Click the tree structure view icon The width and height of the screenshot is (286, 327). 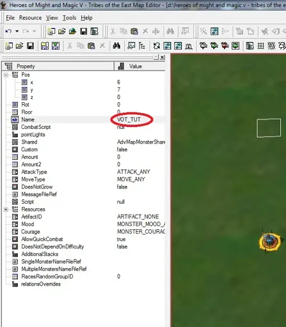[142, 46]
